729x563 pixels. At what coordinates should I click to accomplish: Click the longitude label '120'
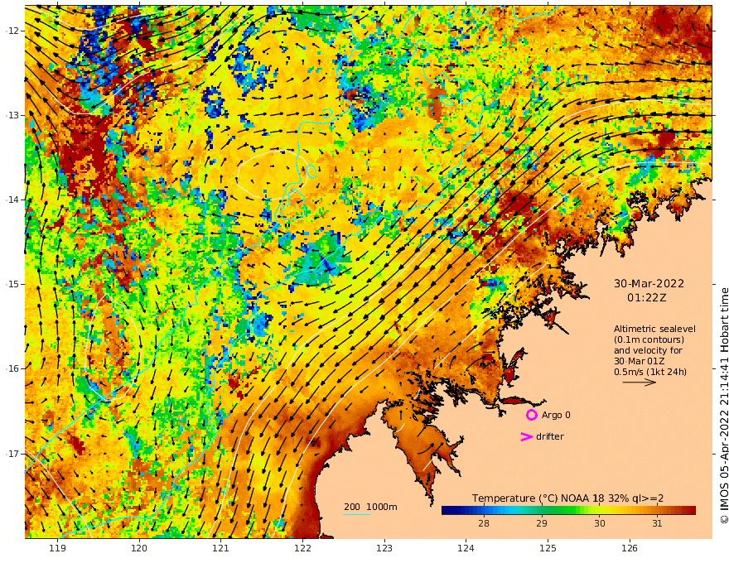click(x=139, y=548)
